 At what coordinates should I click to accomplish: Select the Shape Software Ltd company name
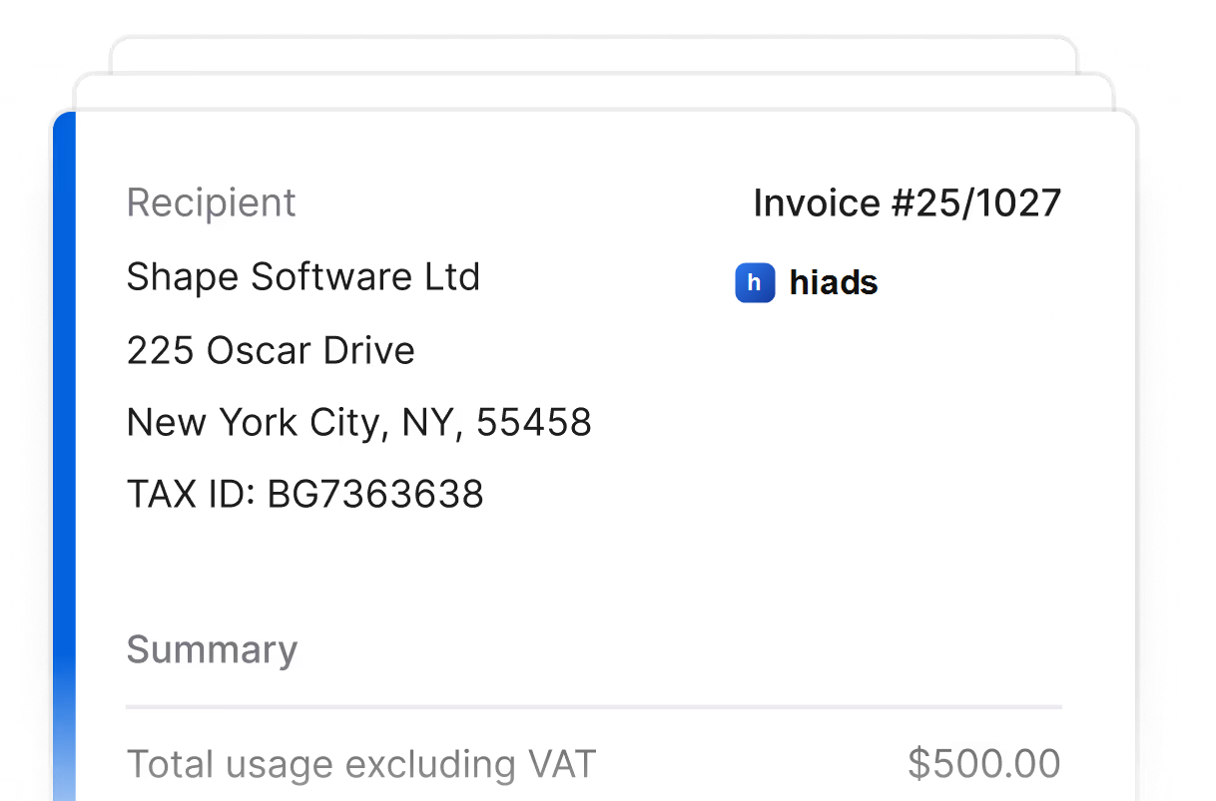pos(304,276)
